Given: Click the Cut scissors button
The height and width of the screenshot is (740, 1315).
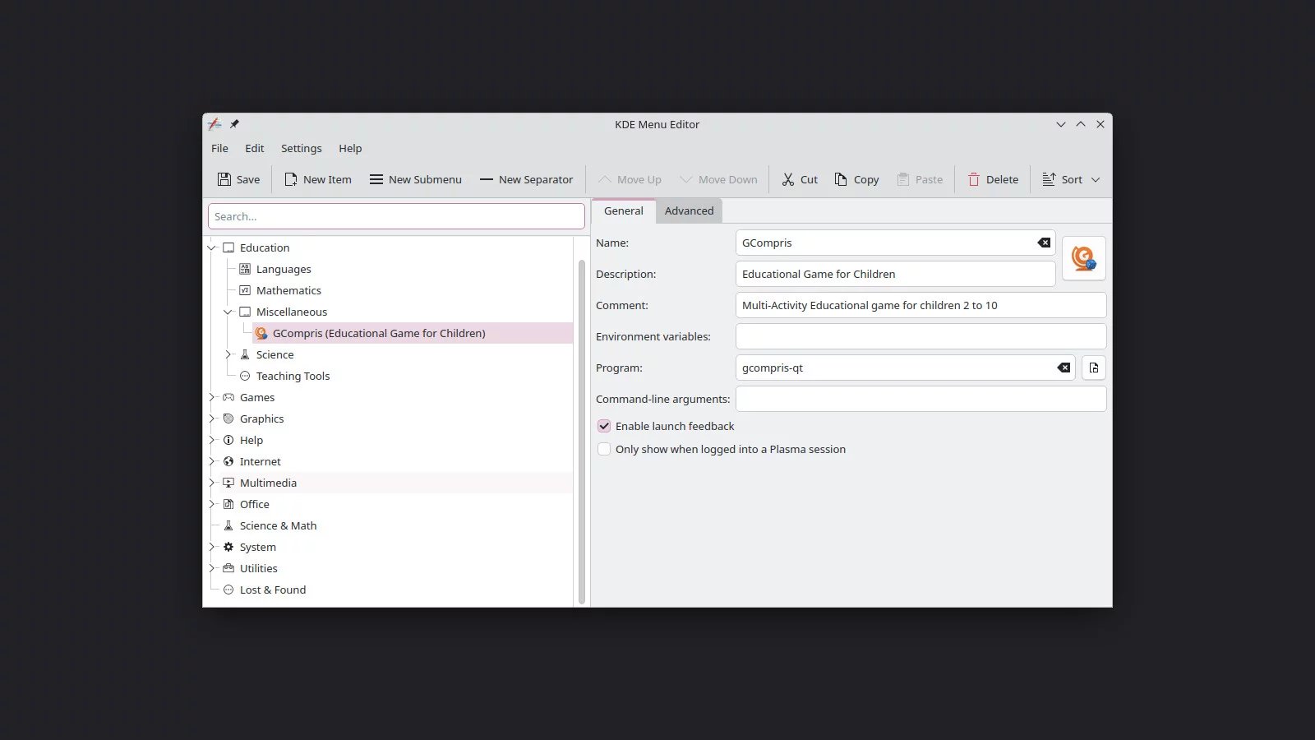Looking at the screenshot, I should [x=800, y=179].
